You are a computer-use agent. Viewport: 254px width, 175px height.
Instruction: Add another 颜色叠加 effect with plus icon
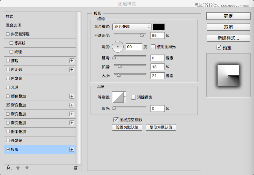[x=72, y=96]
